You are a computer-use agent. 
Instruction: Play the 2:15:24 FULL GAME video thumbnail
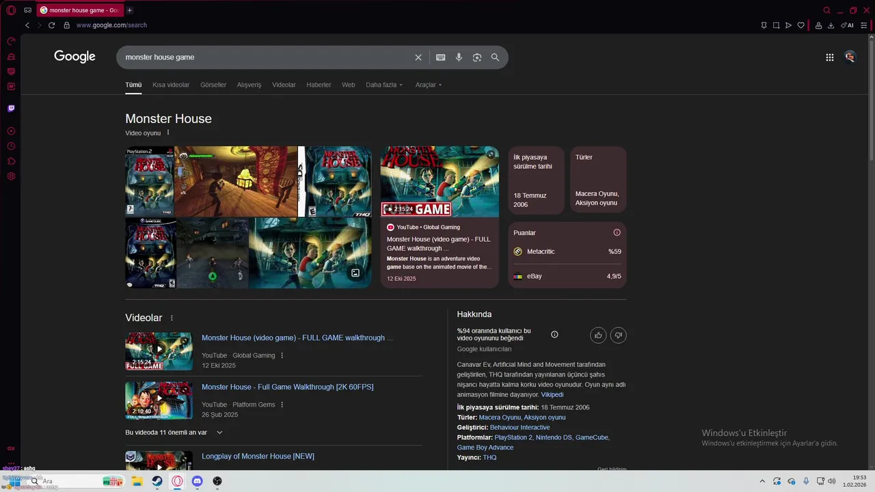(x=159, y=351)
